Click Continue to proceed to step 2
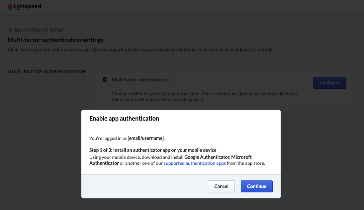Viewport: 364px width, 210px height. pos(256,186)
